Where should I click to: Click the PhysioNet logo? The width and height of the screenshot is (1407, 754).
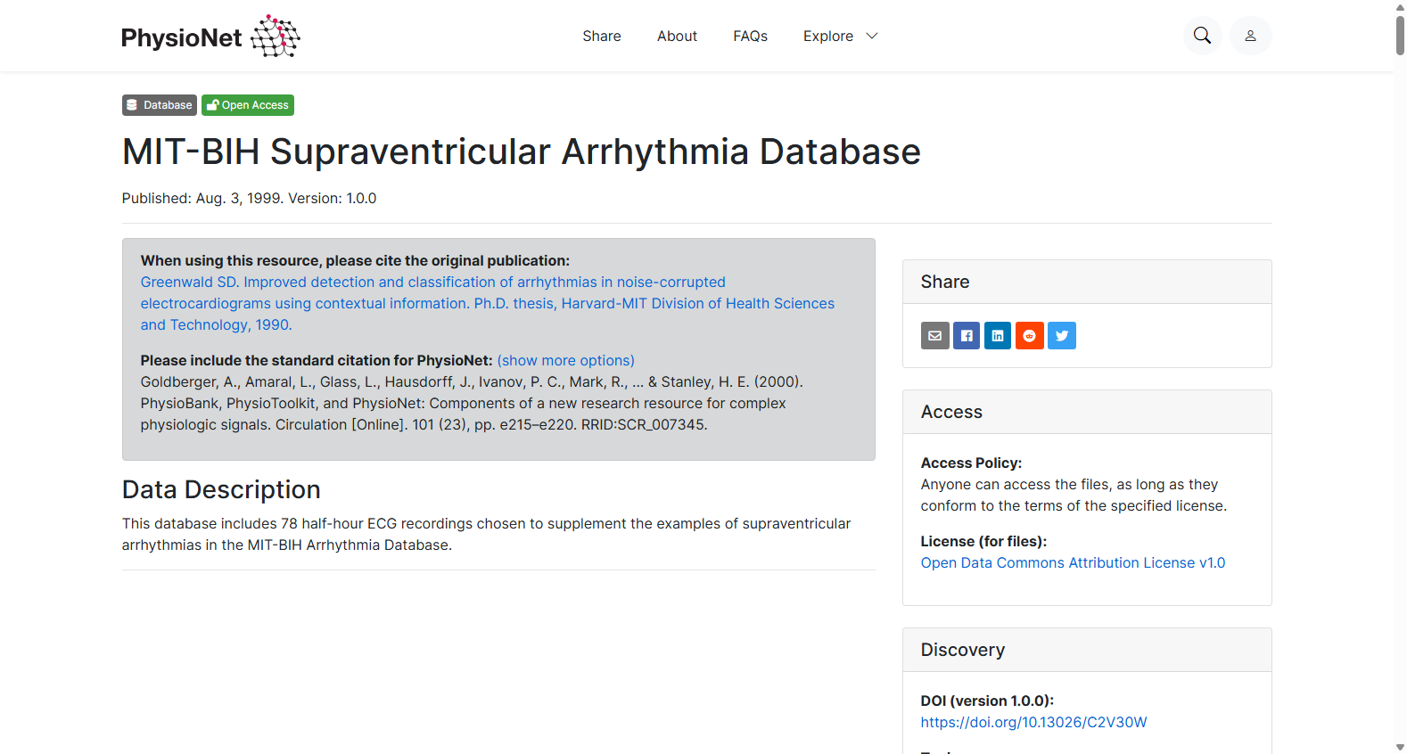(210, 37)
